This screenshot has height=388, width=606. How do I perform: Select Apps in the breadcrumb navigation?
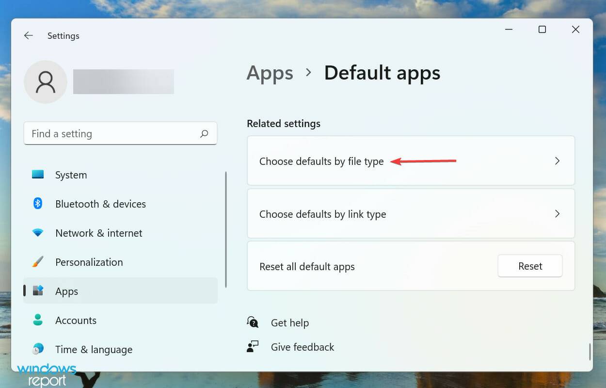click(270, 73)
